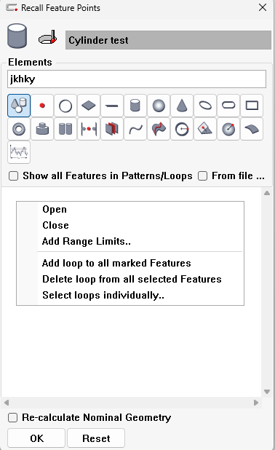Filter by Torus feature
The image size is (275, 450).
19,129
